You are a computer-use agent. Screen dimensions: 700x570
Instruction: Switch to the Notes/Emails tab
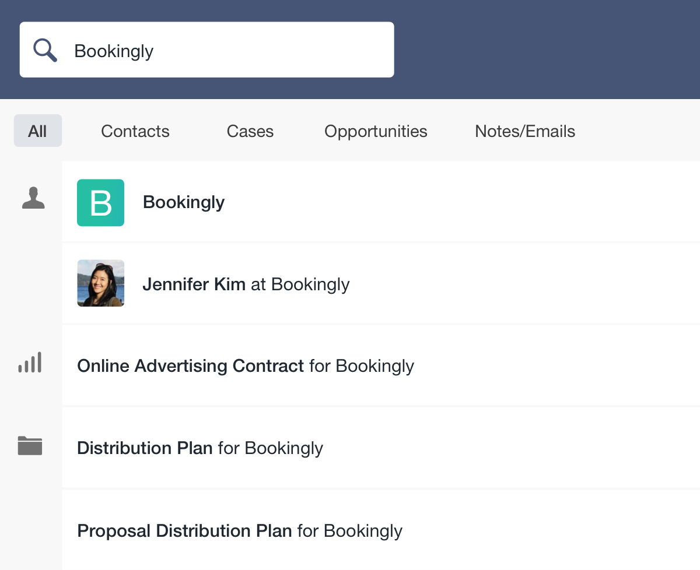(x=524, y=131)
